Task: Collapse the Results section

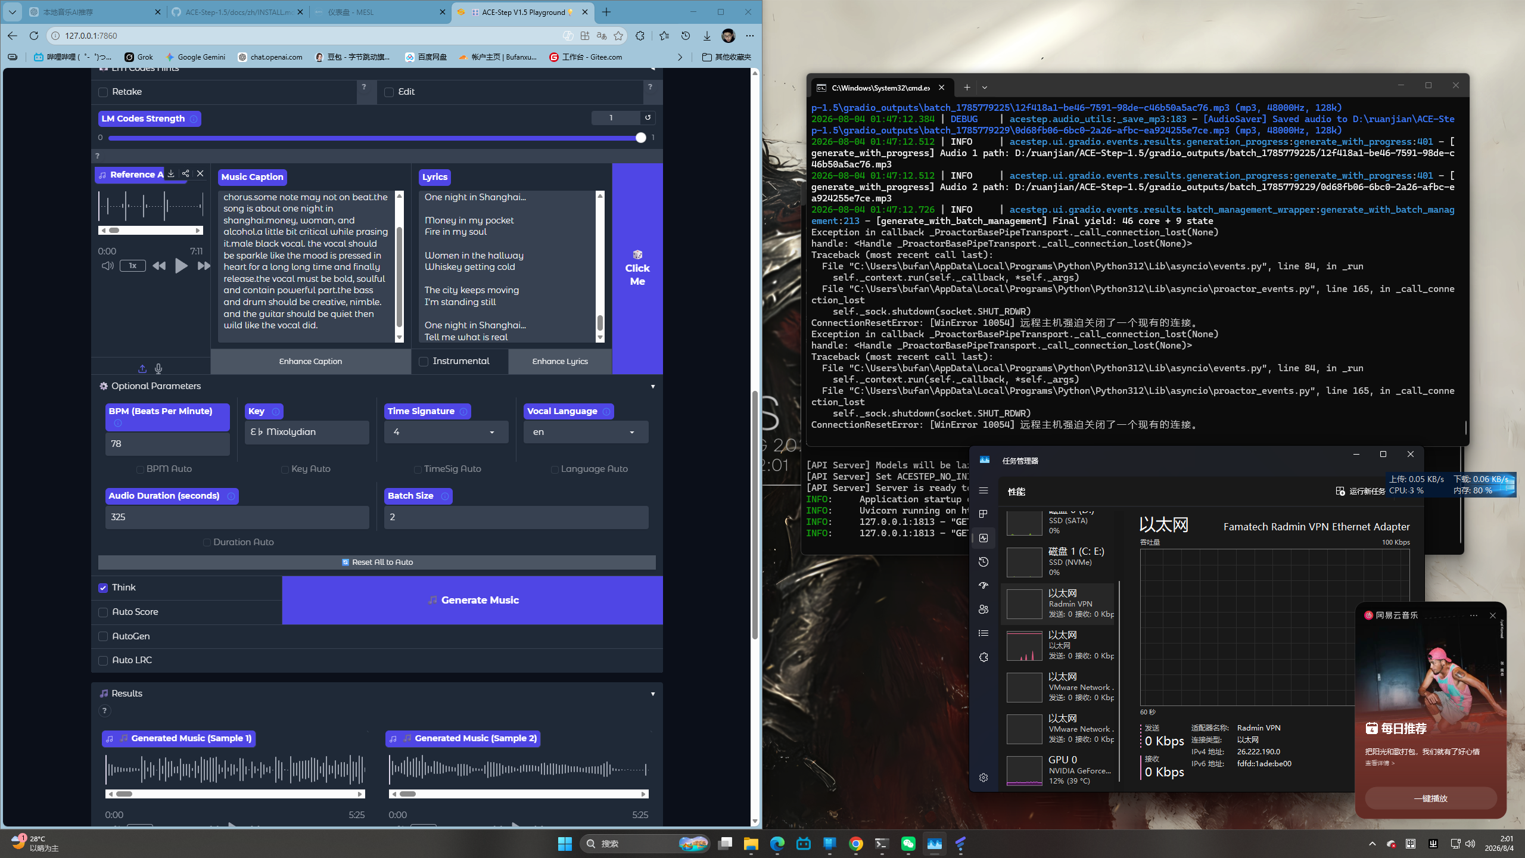Action: coord(653,694)
